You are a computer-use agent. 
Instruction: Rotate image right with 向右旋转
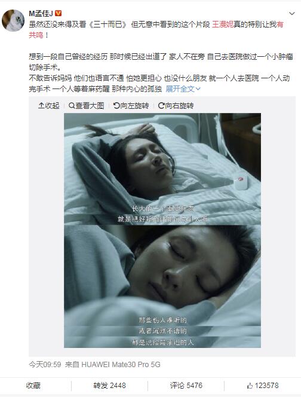click(176, 105)
